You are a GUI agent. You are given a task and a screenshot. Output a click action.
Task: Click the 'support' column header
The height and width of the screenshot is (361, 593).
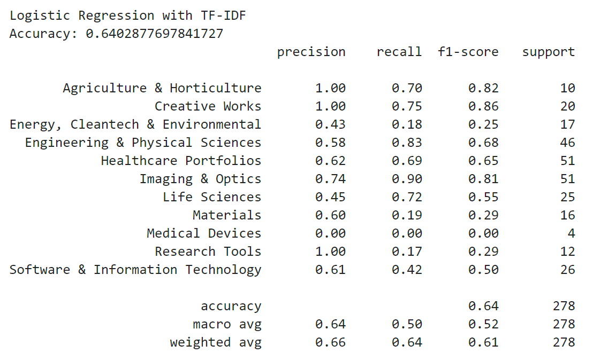pos(549,52)
